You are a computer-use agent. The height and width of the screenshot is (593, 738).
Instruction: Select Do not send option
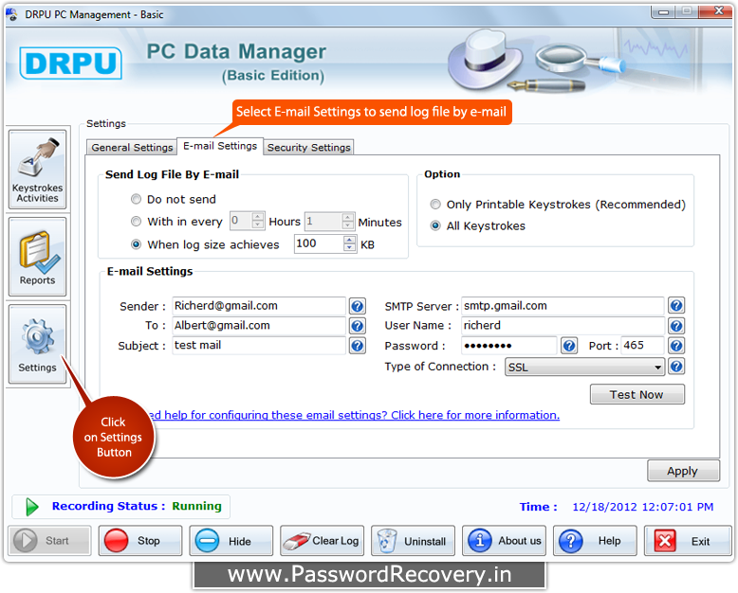pos(136,199)
